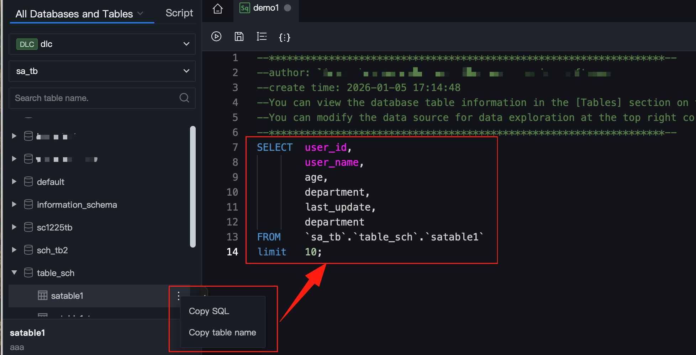
Task: Click the search magnifier icon
Action: click(184, 98)
